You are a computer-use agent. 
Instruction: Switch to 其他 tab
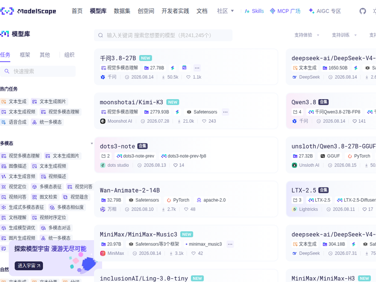point(45,55)
